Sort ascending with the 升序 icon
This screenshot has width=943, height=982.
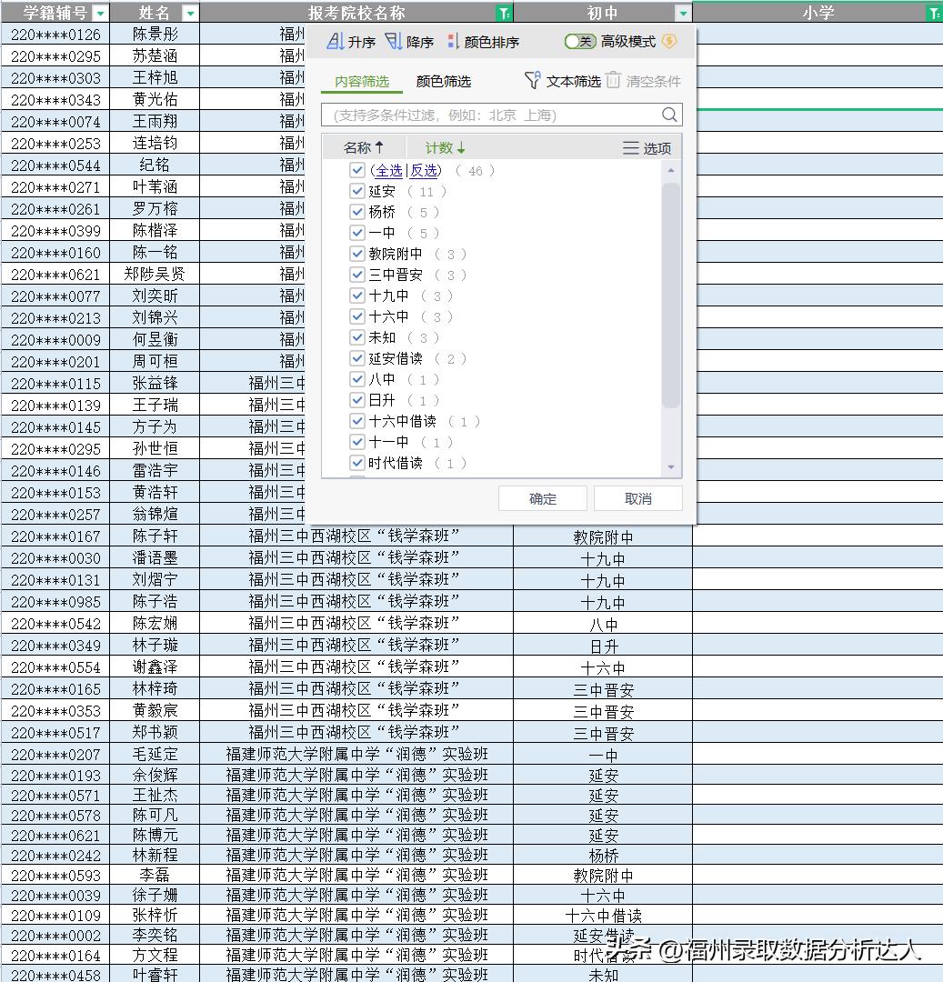pyautogui.click(x=335, y=42)
